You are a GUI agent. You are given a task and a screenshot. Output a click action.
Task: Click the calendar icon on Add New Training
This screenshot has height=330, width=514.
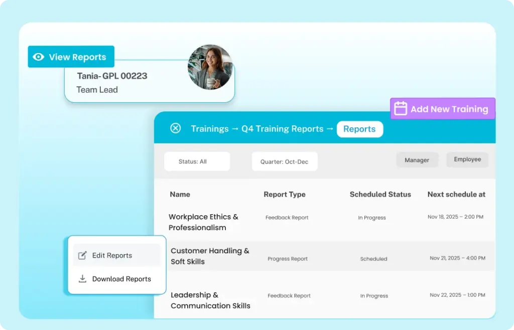(400, 109)
